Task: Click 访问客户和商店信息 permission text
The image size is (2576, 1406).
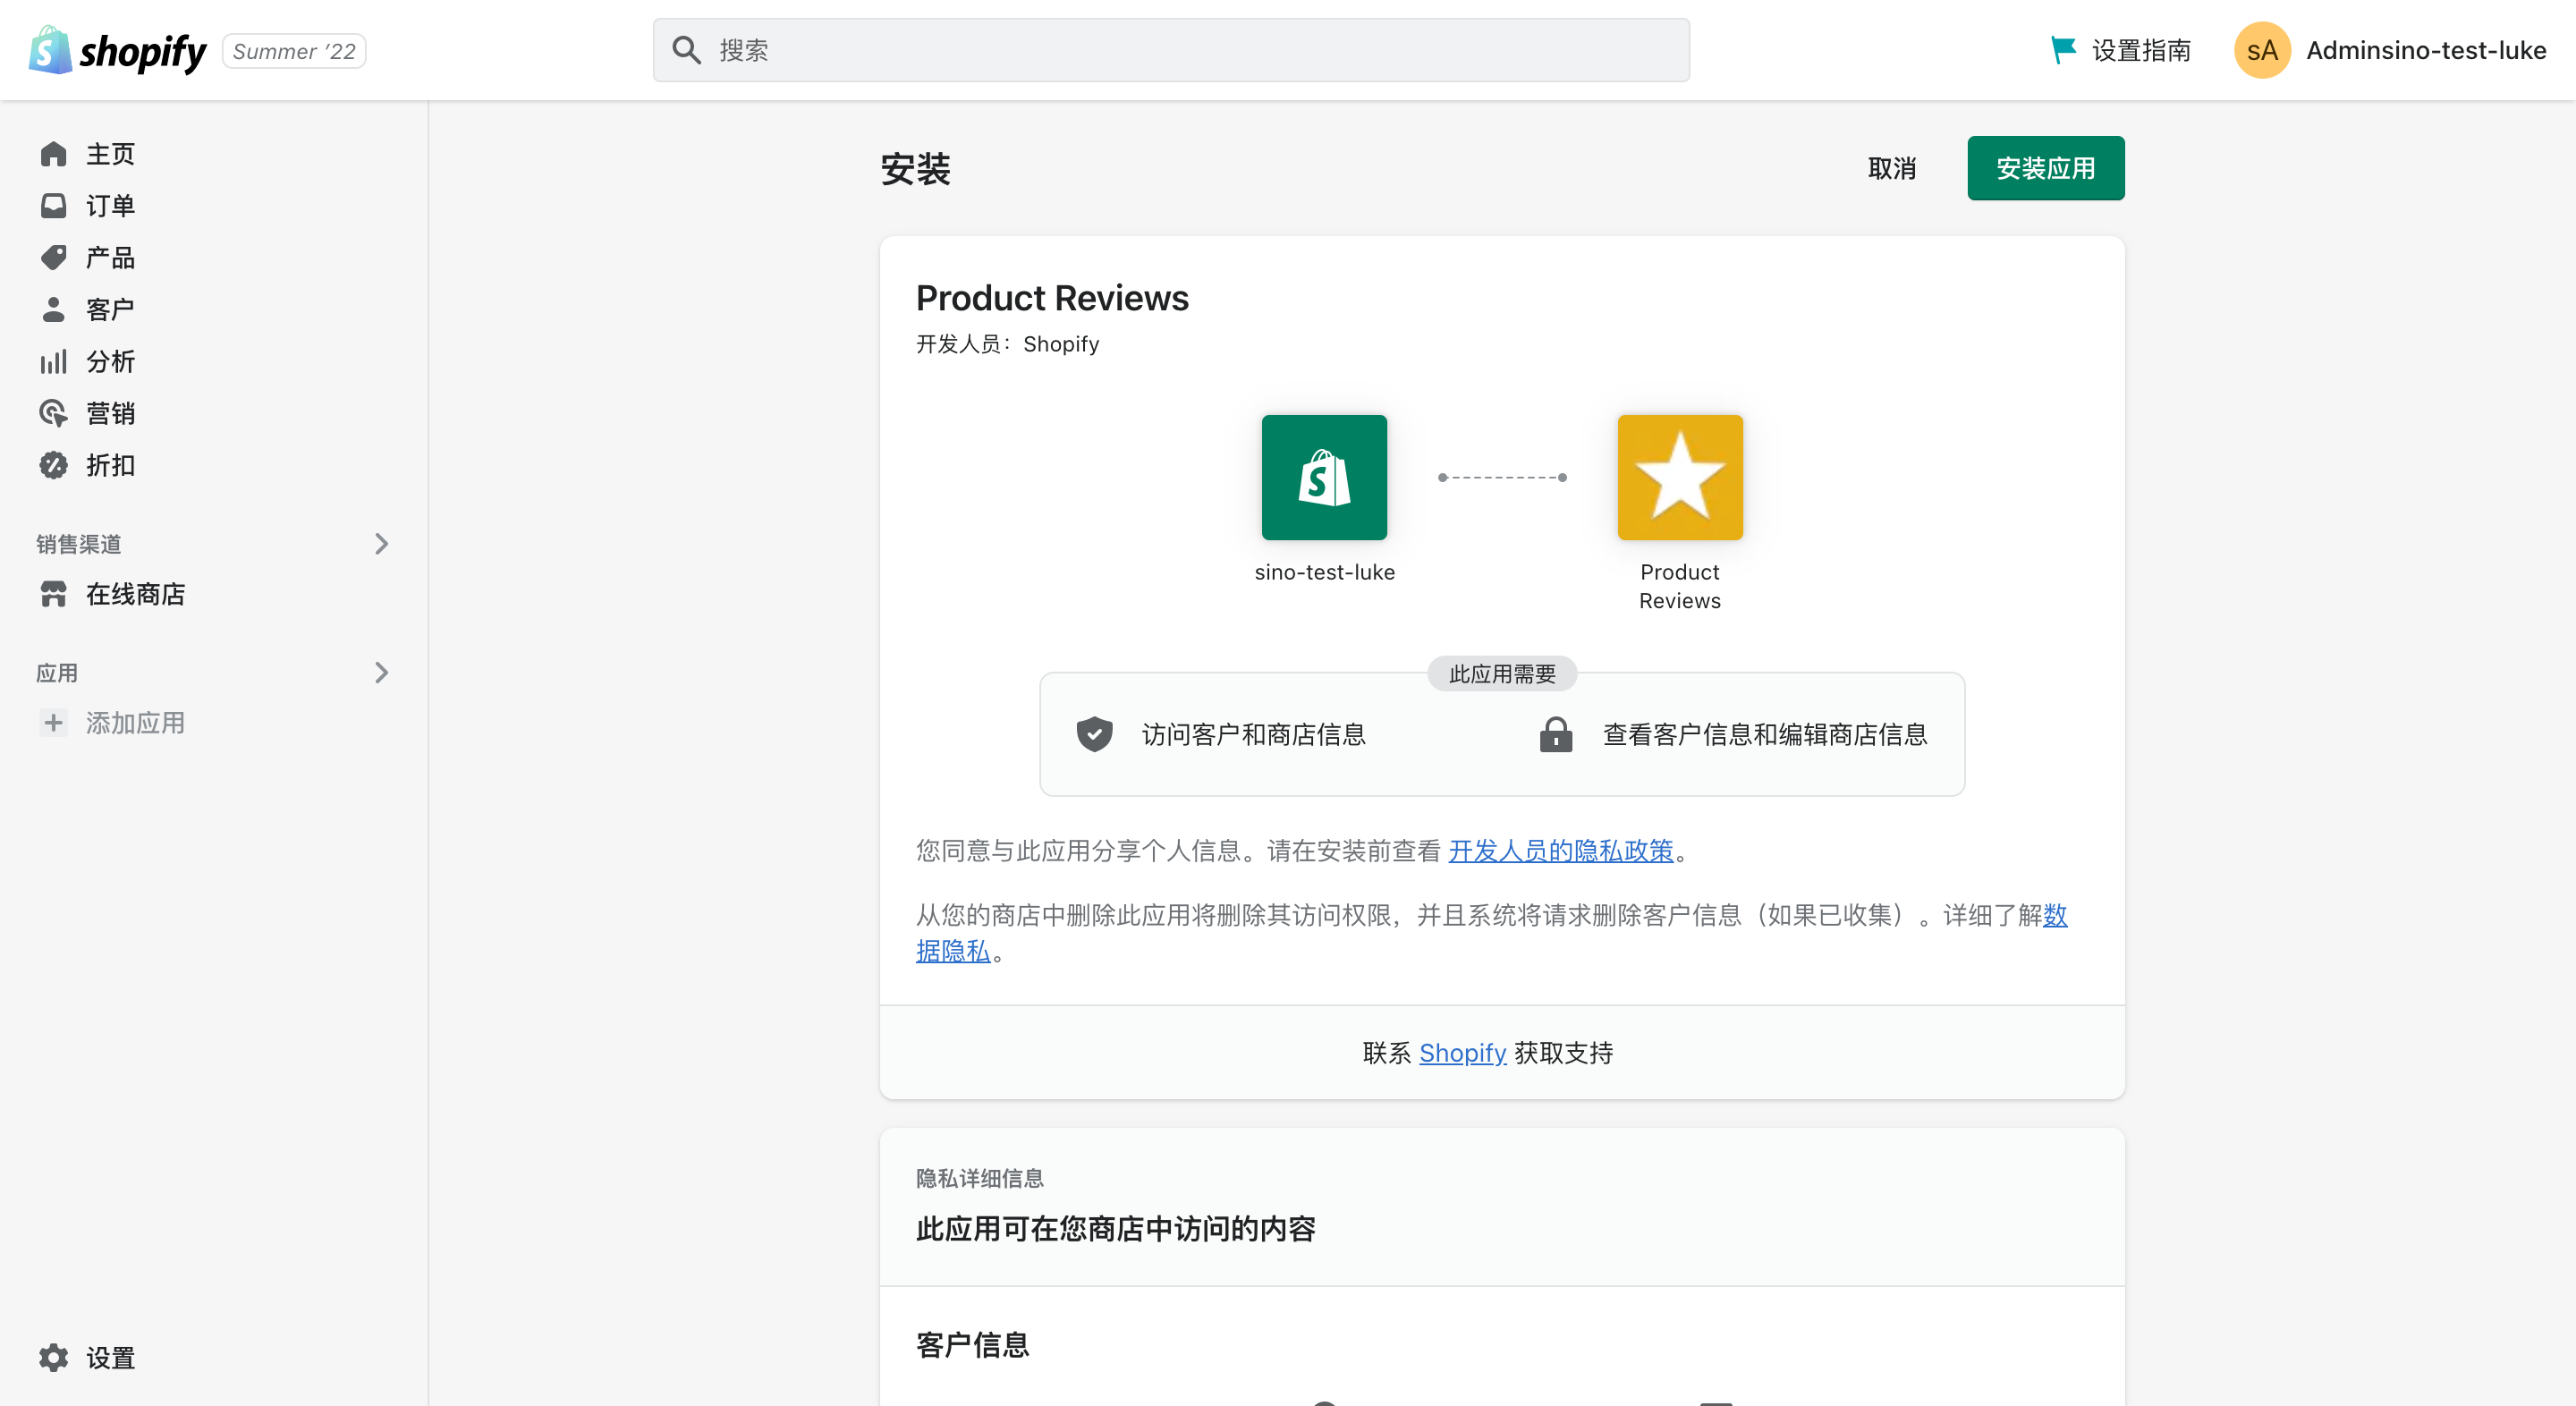Action: pos(1253,734)
